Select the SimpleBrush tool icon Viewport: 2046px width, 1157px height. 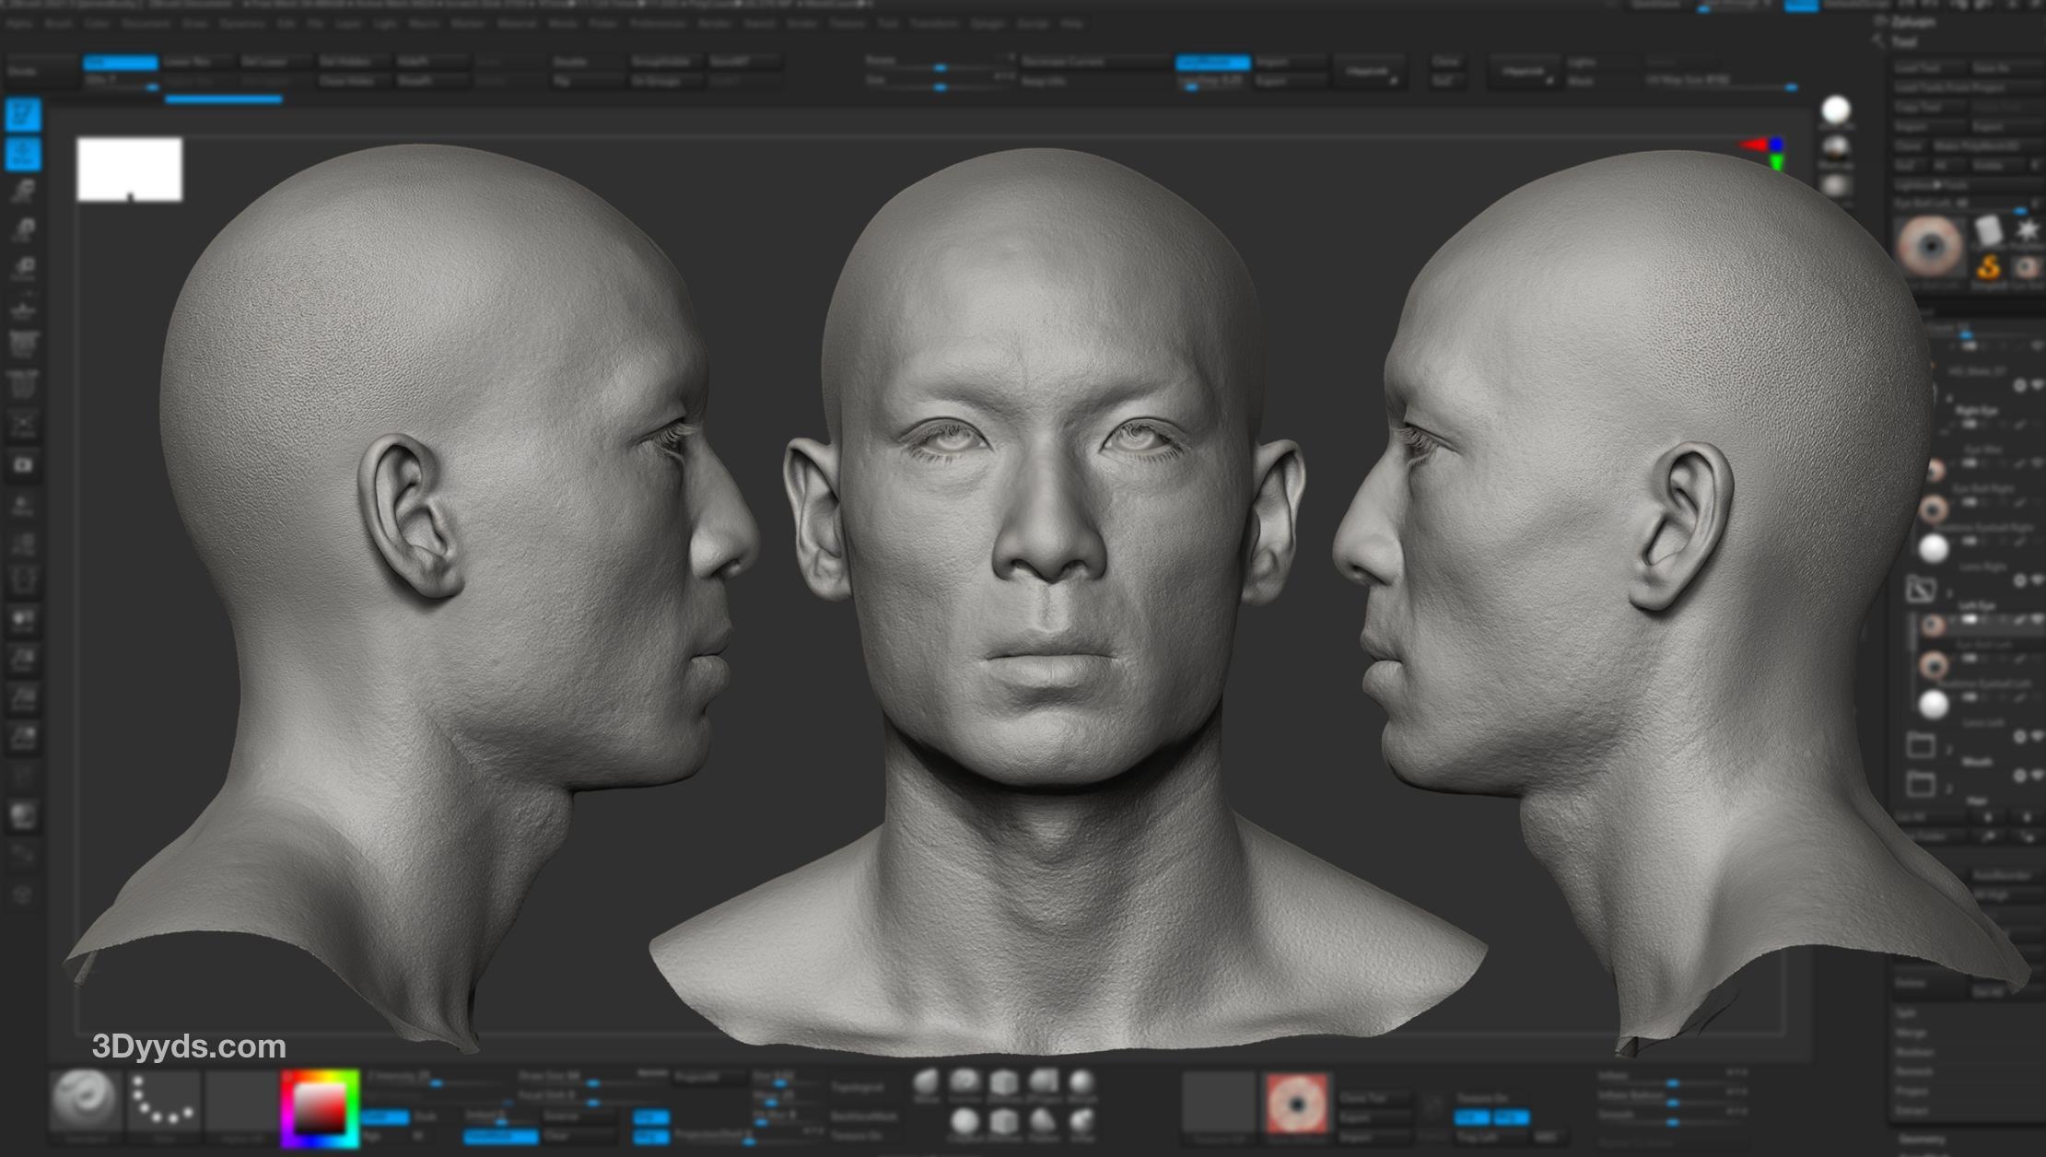[x=1988, y=267]
